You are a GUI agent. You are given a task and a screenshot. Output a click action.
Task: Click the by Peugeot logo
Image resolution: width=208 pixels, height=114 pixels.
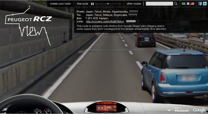(182, 109)
